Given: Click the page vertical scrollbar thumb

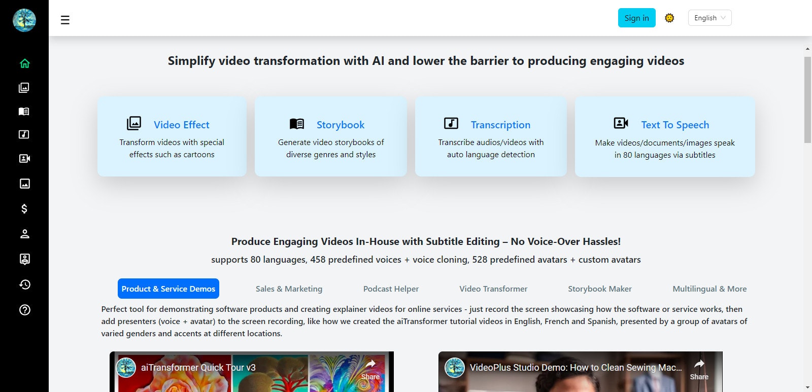Looking at the screenshot, I should [807, 99].
